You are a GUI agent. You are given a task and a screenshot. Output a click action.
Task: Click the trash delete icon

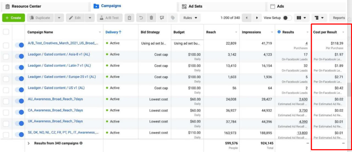151,18
